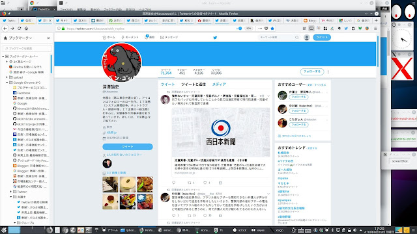Toggle the sidebar button in Firefox toolbar

311,29
